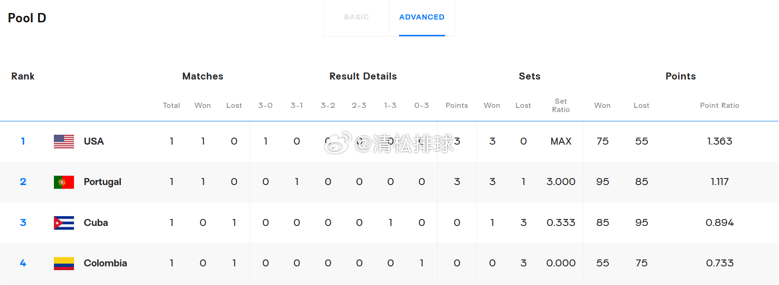The height and width of the screenshot is (285, 779).
Task: Click the Portugal flag icon
Action: click(64, 182)
